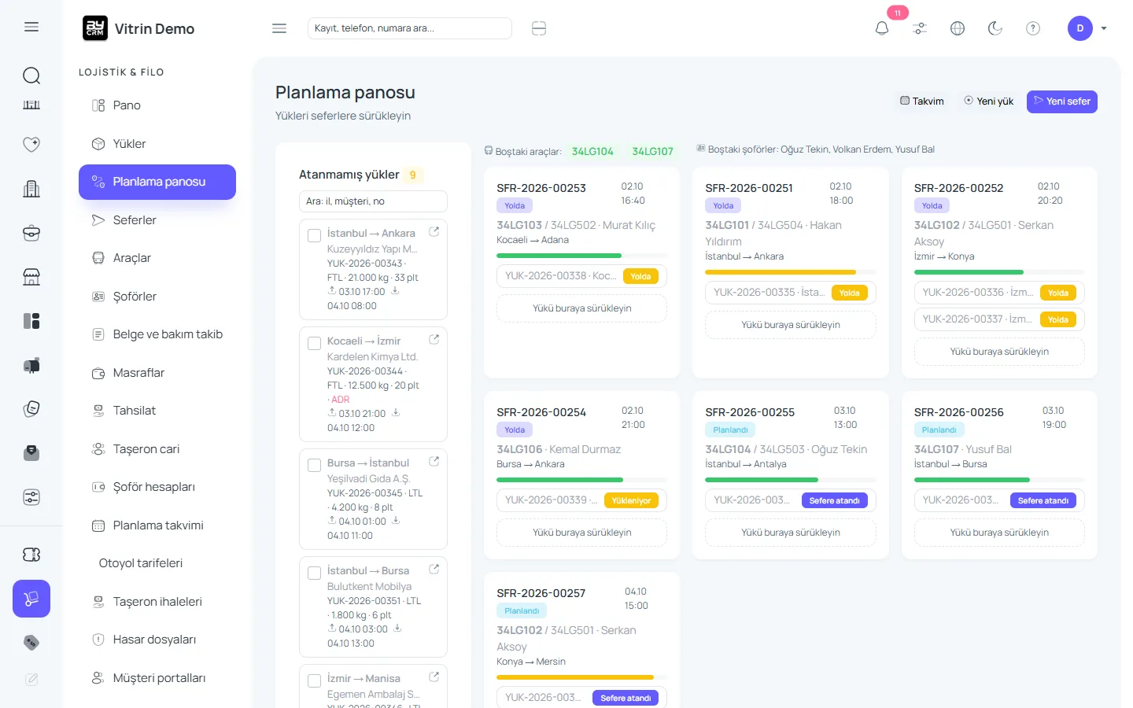The height and width of the screenshot is (708, 1133).
Task: Check the İzmir → Manisa load checkbox
Action: (x=314, y=680)
